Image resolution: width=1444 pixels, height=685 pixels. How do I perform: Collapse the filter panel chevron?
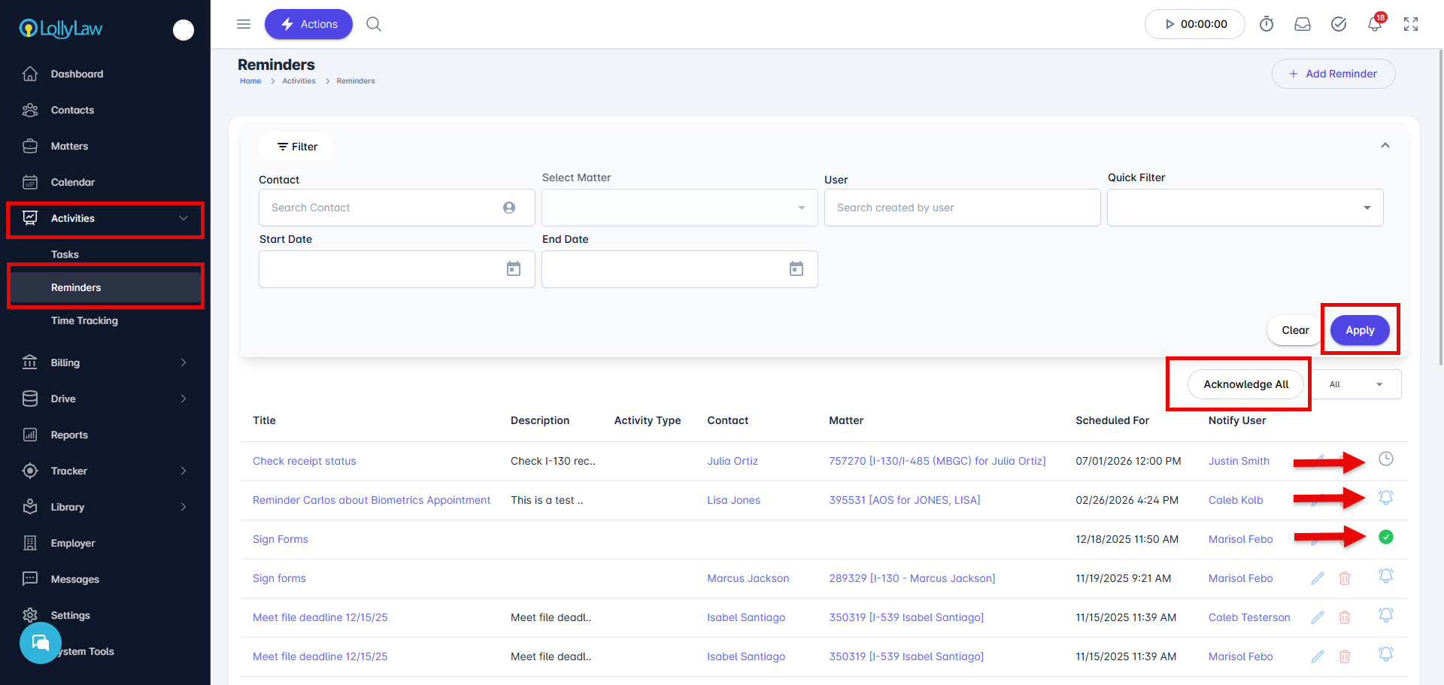[1385, 145]
